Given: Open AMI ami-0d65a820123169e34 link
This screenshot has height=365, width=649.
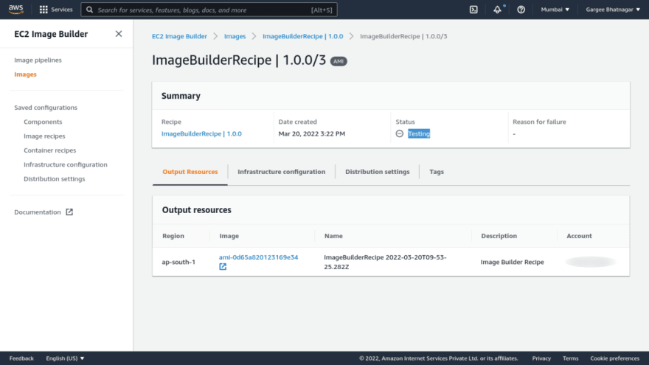Looking at the screenshot, I should [x=258, y=257].
